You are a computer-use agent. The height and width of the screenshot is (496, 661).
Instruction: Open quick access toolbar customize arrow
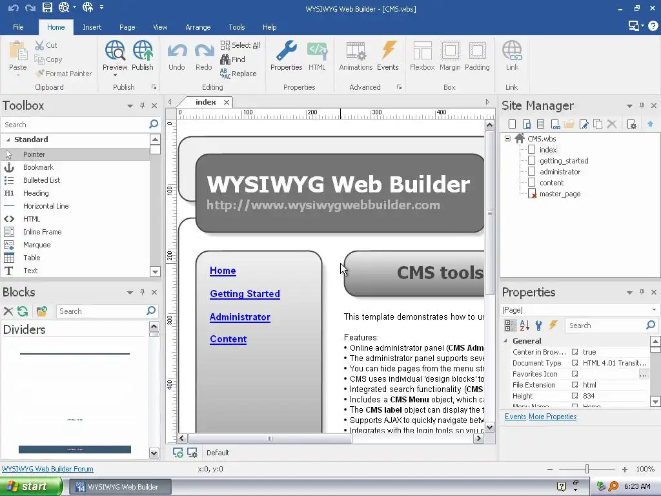point(101,7)
